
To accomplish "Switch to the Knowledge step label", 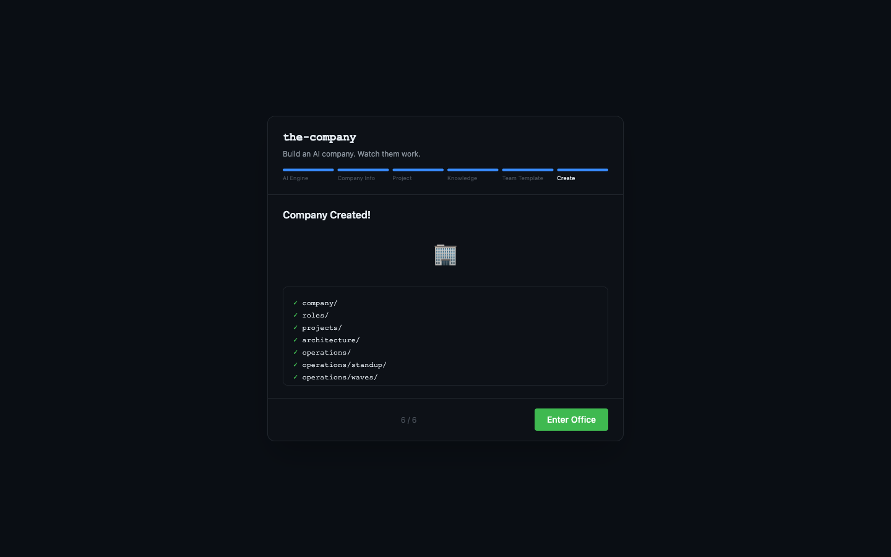I will pyautogui.click(x=462, y=178).
